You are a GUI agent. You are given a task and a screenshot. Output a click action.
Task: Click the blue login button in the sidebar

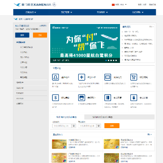(x=22, y=35)
